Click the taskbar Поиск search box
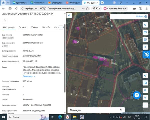The width and height of the screenshot is (150, 120). point(28,117)
